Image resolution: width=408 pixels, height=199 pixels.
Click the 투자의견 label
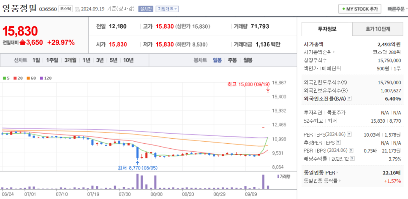313,113
